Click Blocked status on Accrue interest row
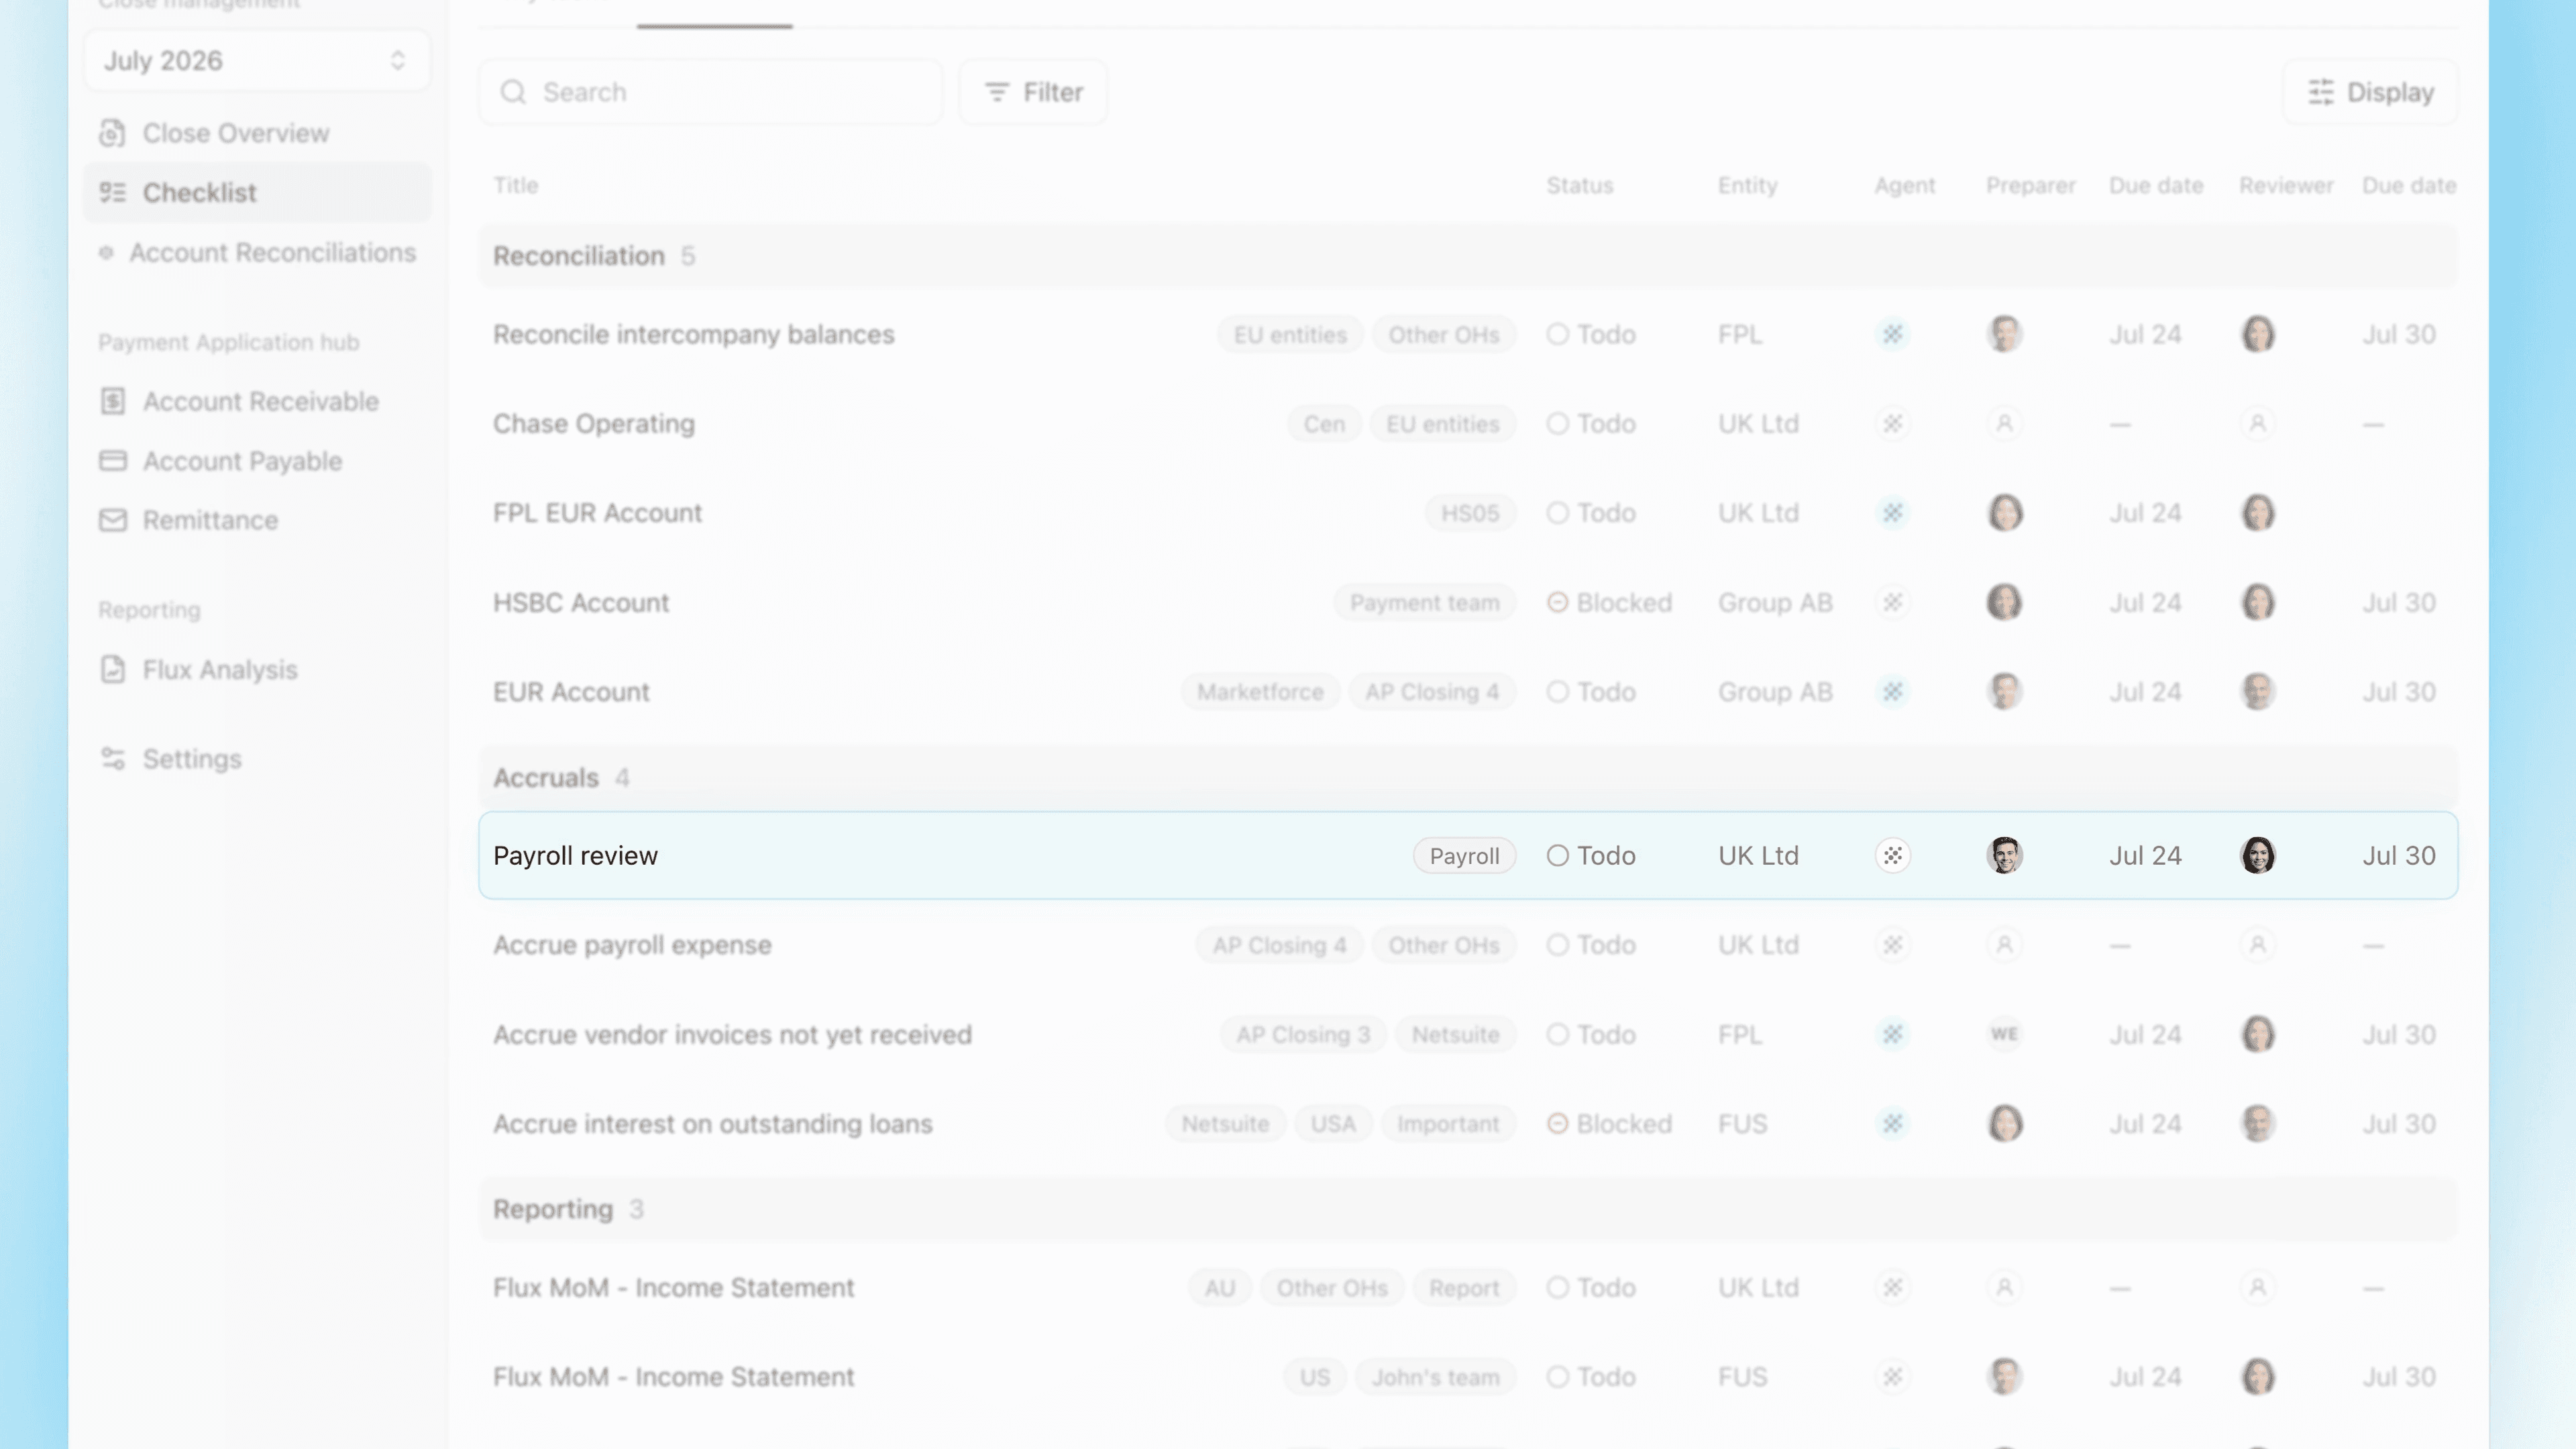 1609,1123
